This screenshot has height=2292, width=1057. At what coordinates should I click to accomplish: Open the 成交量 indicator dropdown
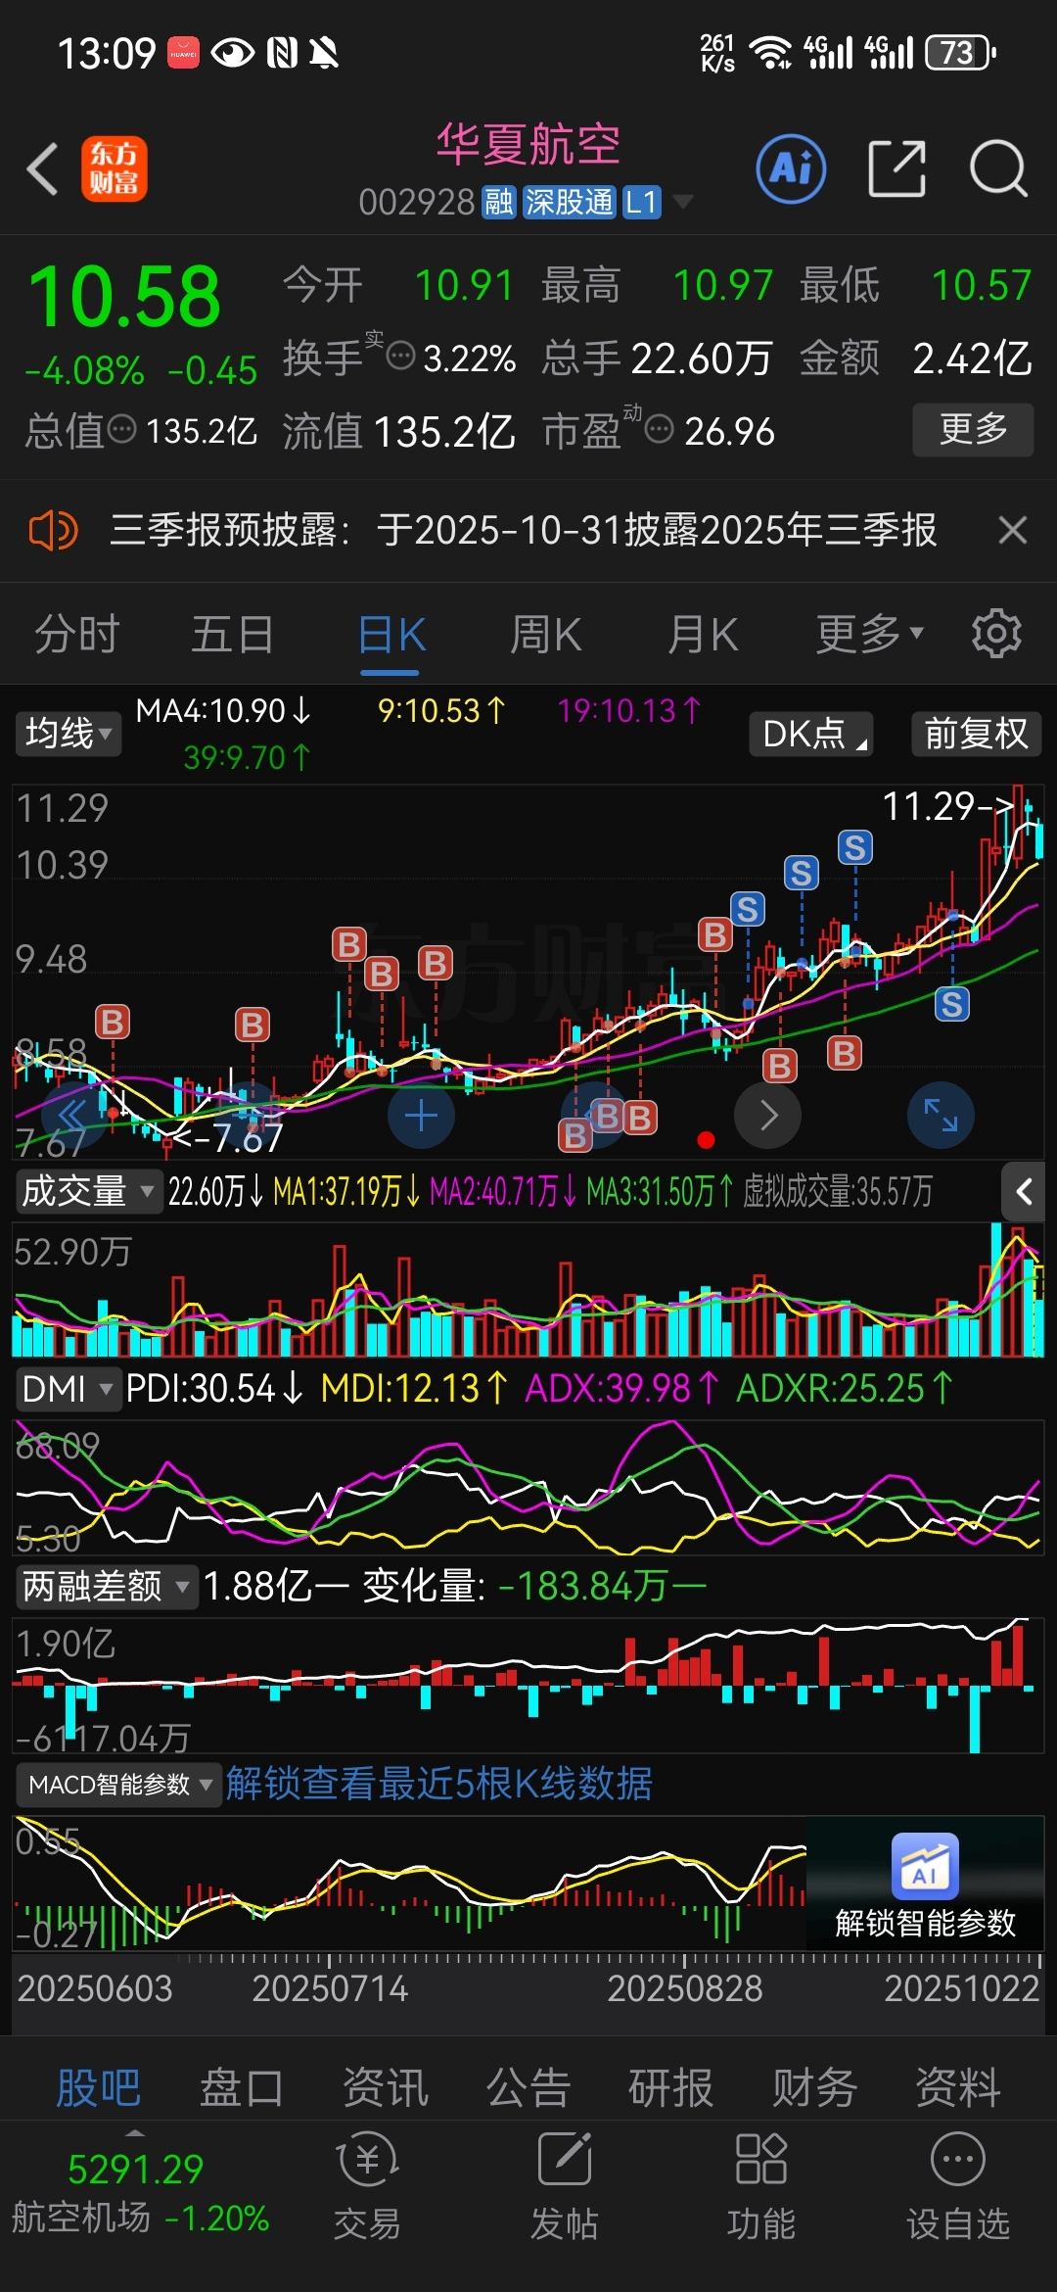point(88,1191)
